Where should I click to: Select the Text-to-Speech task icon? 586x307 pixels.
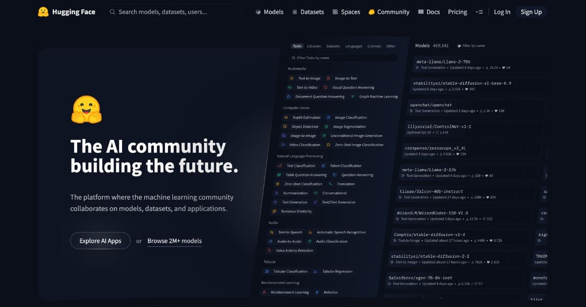click(x=271, y=232)
